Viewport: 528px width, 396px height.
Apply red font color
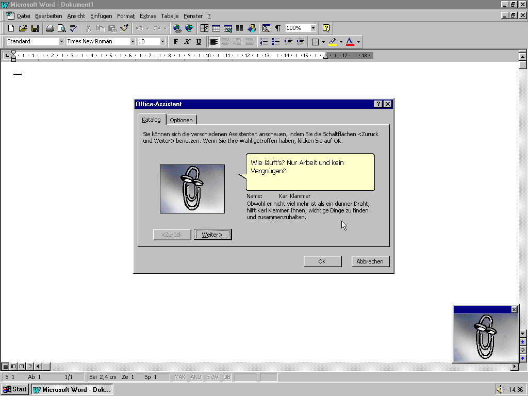[x=350, y=42]
